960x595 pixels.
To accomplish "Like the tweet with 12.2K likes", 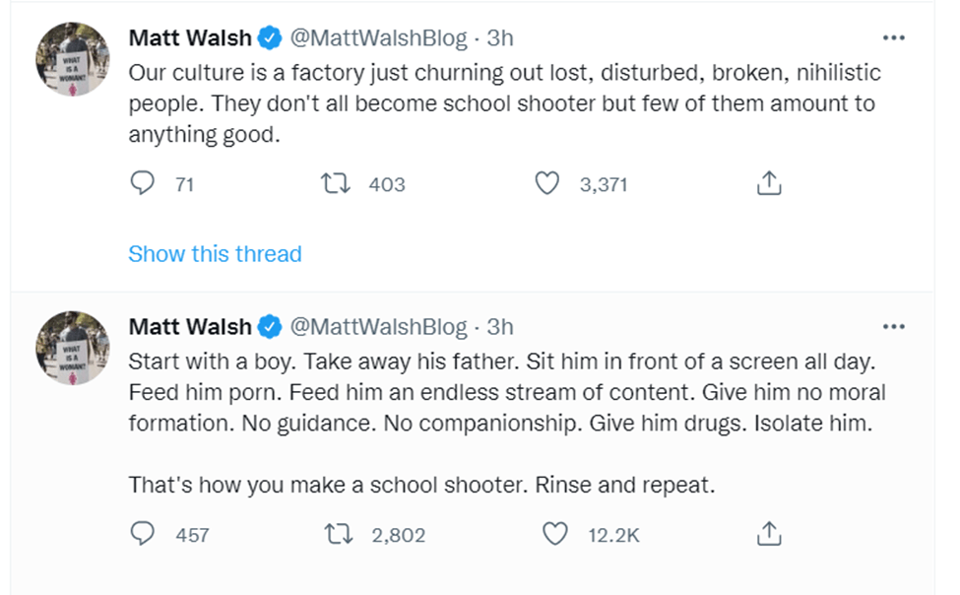I will (556, 534).
